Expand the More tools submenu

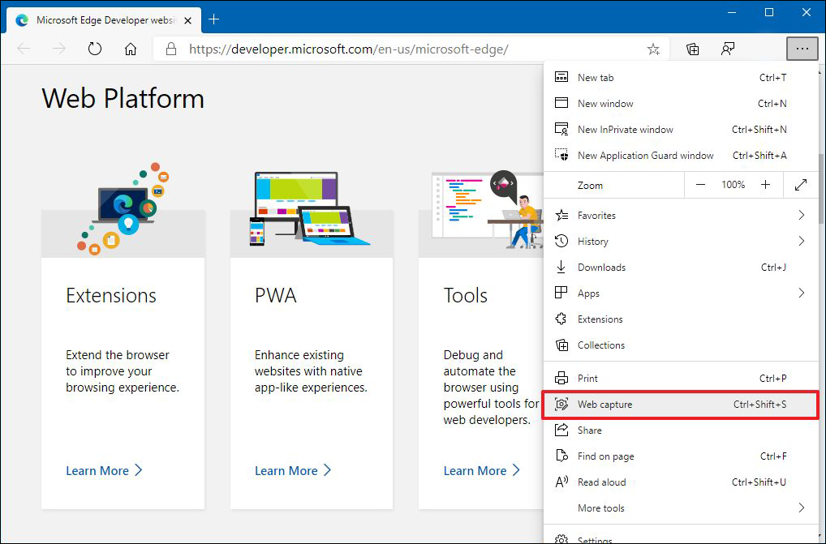[x=681, y=508]
